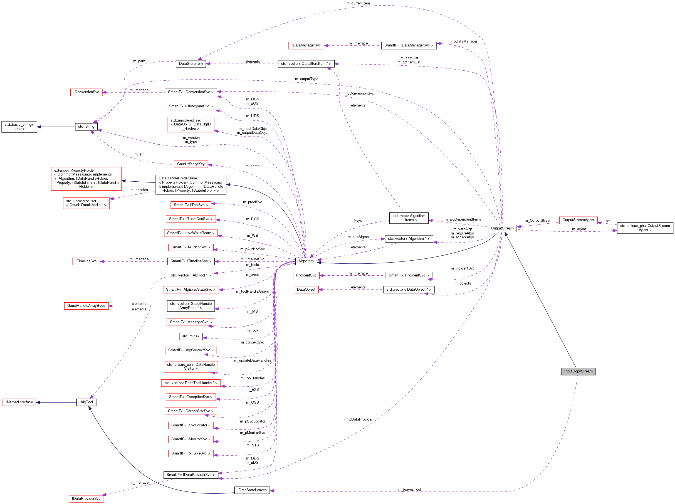Select the SmartIF< IHiveWhiteBoard > node
675x504 pixels.
pos(191,233)
